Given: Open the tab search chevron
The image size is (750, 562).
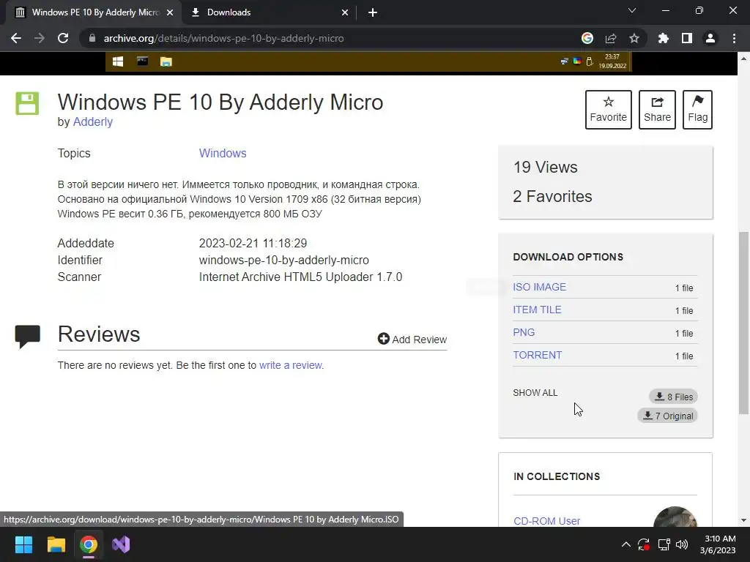Looking at the screenshot, I should pyautogui.click(x=632, y=10).
